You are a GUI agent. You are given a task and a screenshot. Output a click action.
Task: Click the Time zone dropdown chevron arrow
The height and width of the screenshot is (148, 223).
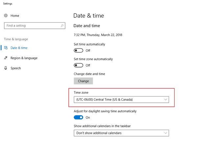(x=165, y=100)
